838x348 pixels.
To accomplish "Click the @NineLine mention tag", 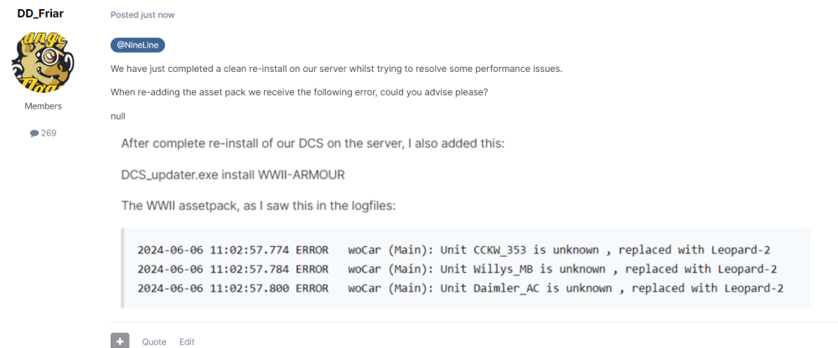I will tap(137, 45).
